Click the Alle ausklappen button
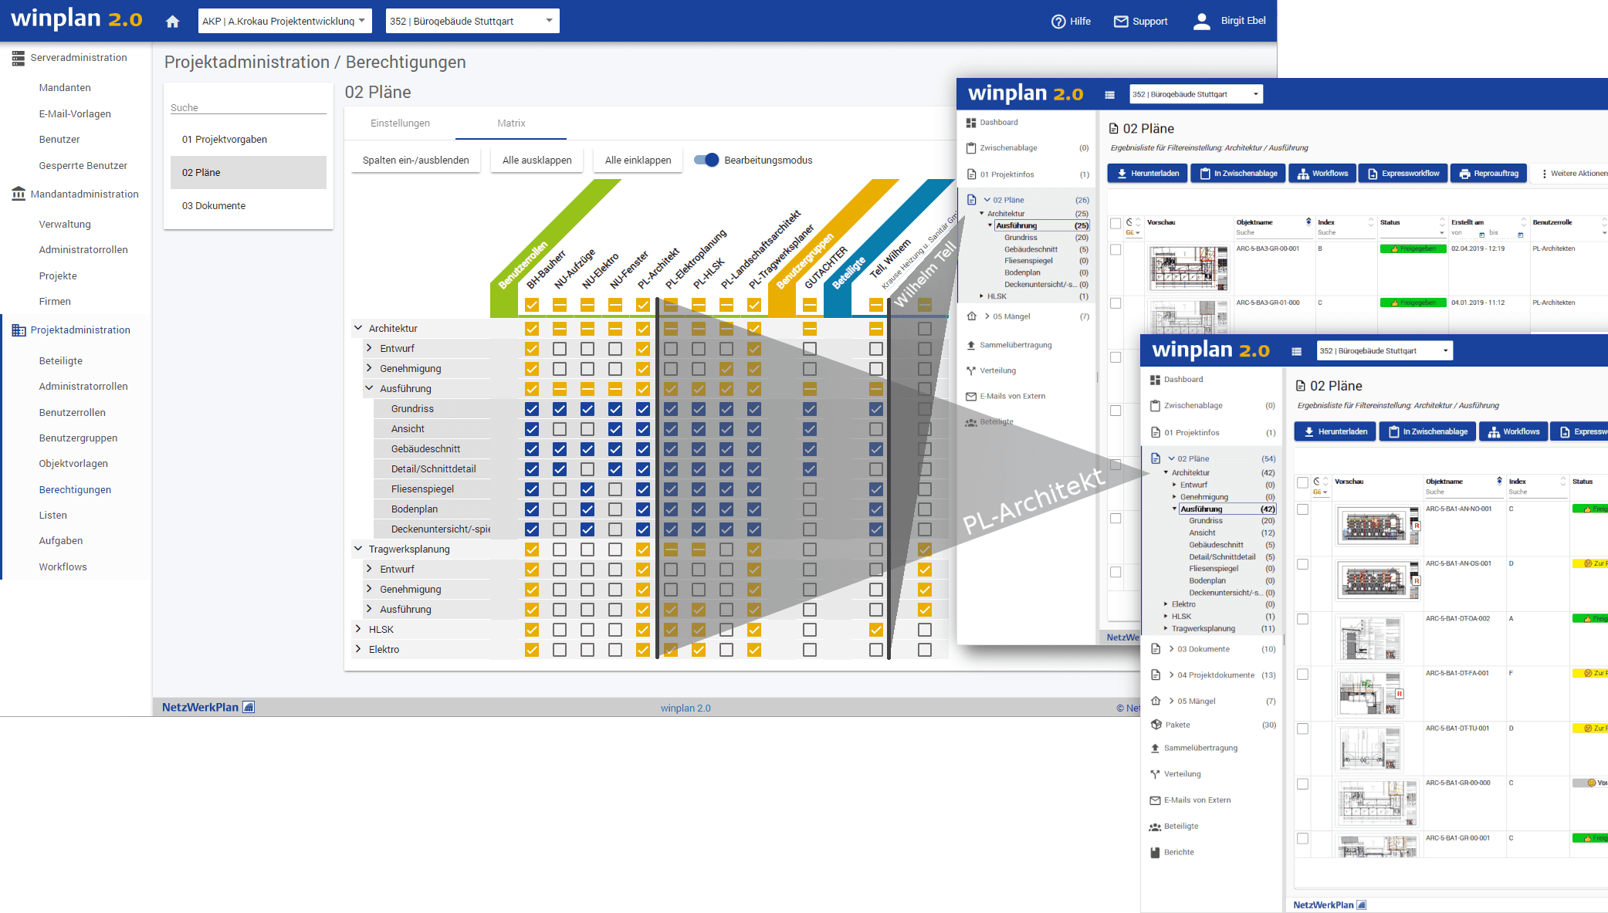1608x913 pixels. 537,161
